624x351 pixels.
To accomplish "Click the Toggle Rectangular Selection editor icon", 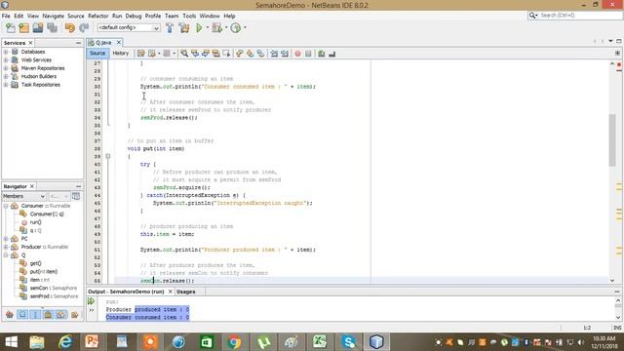I will (226, 54).
